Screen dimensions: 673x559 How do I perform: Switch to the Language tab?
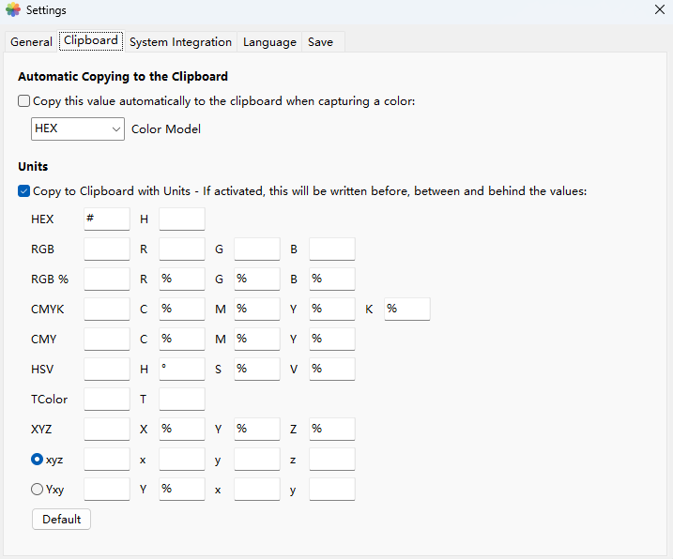[269, 42]
